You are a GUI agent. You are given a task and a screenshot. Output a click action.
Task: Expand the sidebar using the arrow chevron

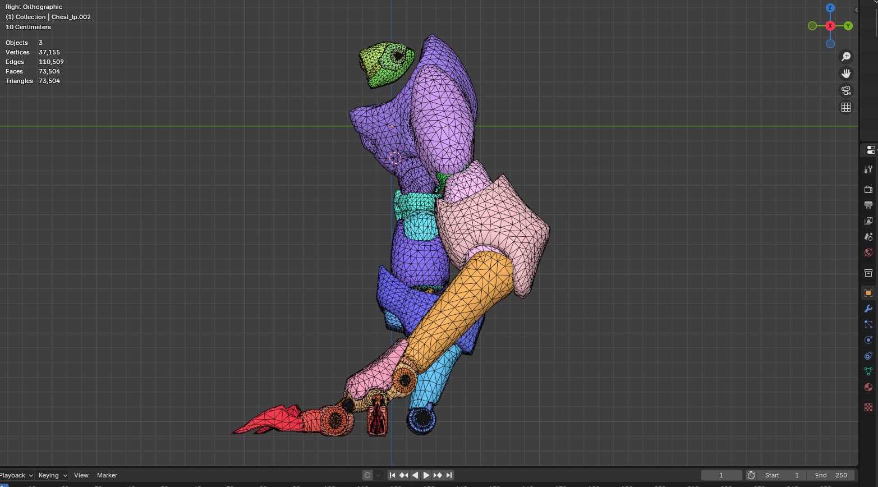[x=856, y=10]
